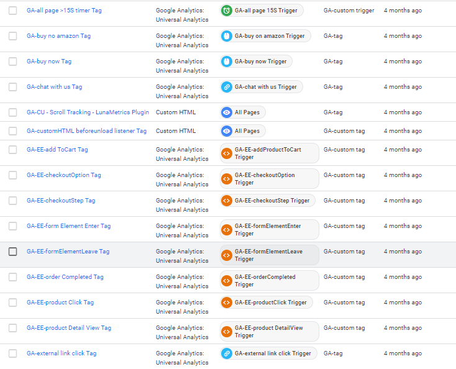Open the GA-EE-product Click Tag
This screenshot has width=456, height=369.
[60, 303]
